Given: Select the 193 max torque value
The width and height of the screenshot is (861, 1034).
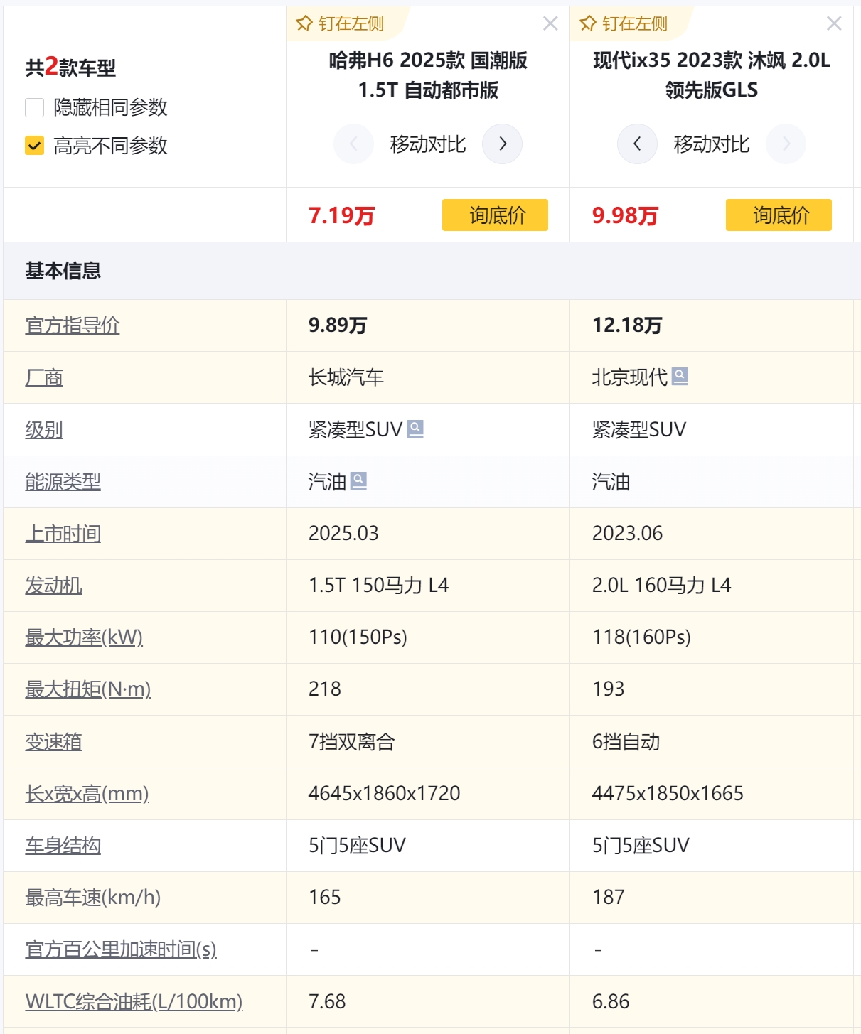Looking at the screenshot, I should pos(608,689).
